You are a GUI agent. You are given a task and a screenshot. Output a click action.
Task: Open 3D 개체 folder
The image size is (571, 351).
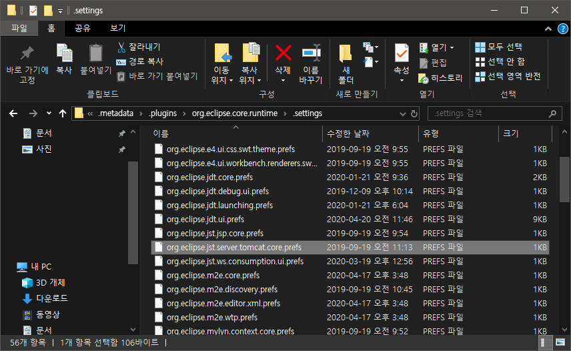43,283
